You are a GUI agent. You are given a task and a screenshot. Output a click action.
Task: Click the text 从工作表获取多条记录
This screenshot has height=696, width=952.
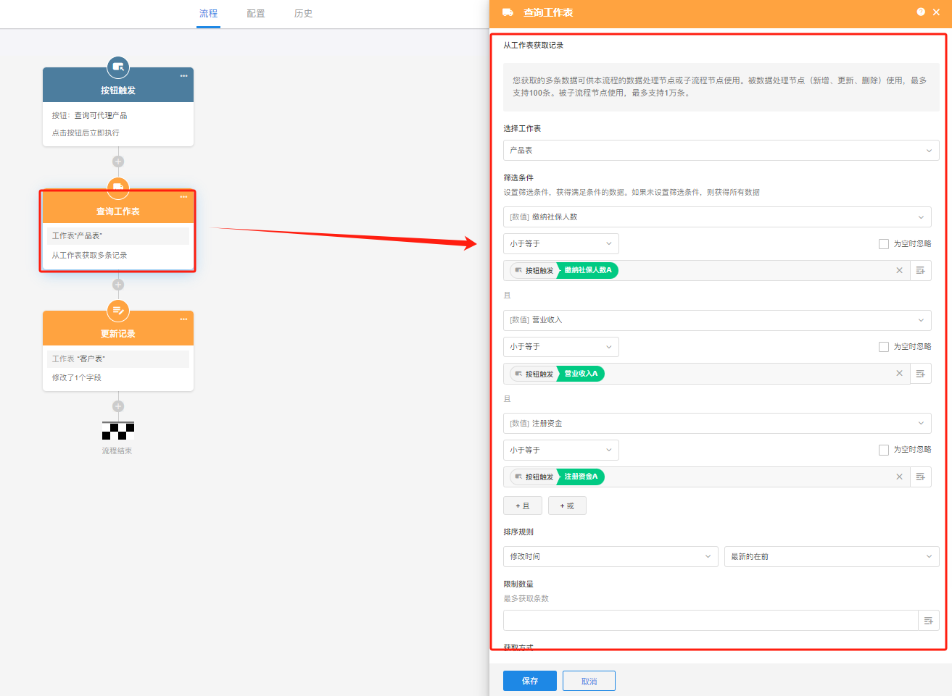pos(89,256)
